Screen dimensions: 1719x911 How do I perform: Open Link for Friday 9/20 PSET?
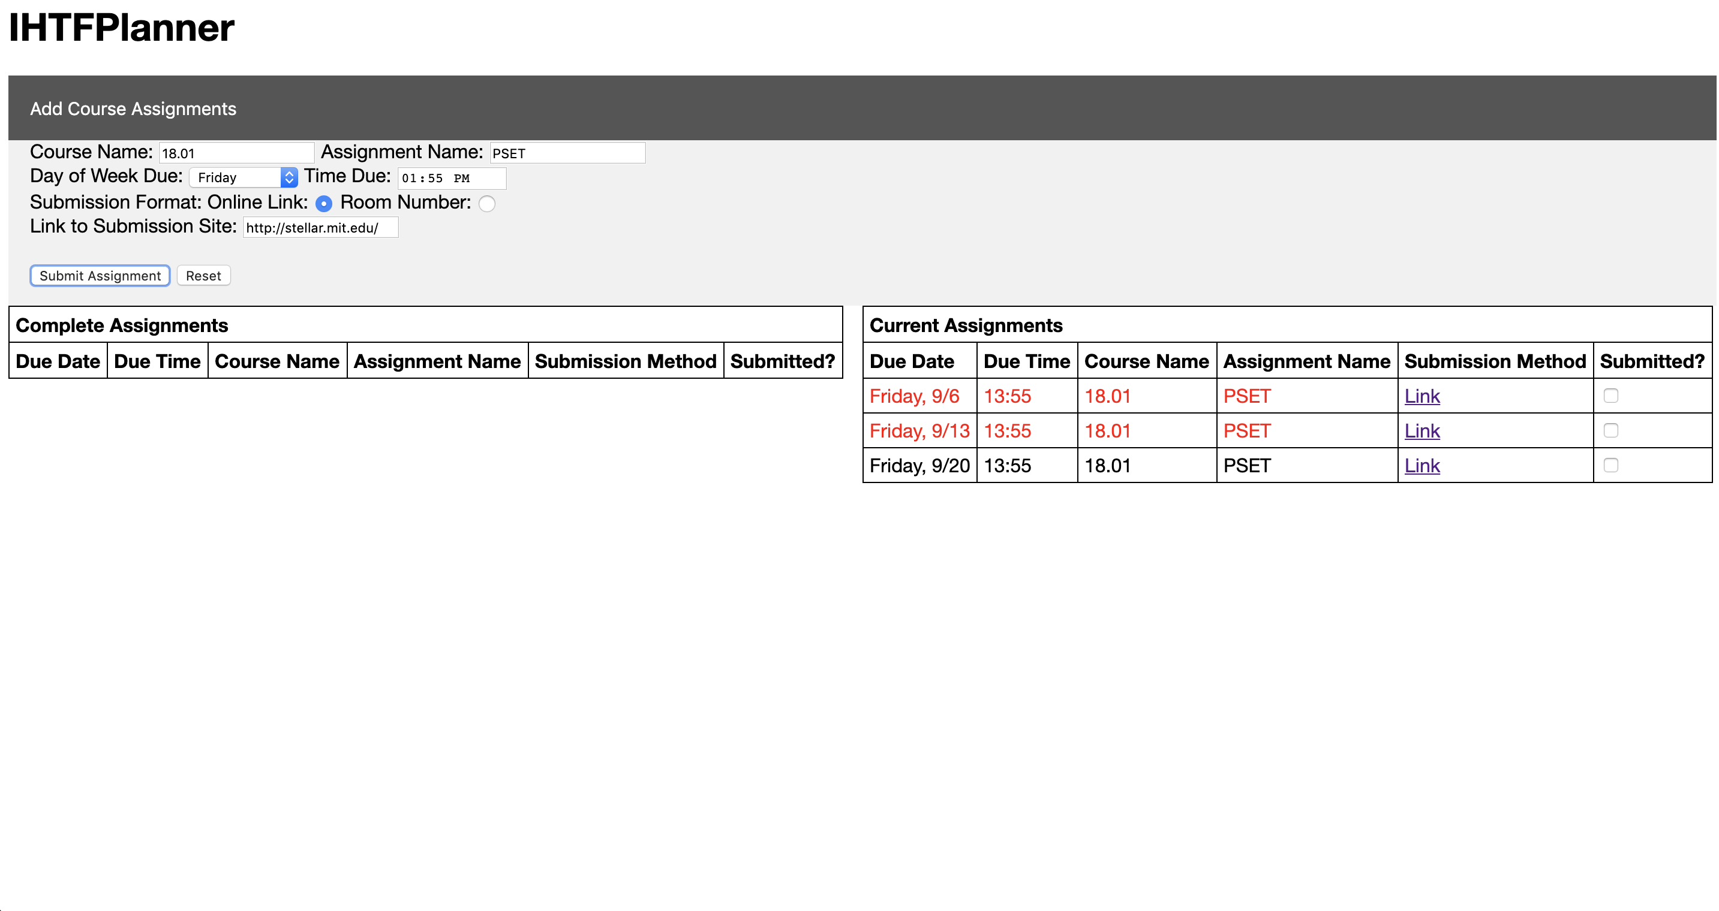(x=1422, y=466)
